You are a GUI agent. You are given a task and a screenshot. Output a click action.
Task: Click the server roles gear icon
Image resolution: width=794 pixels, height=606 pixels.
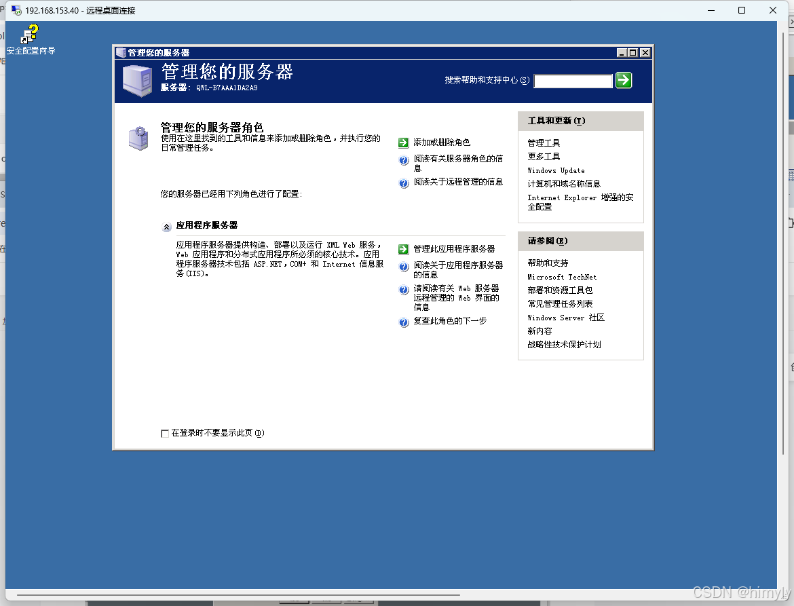[138, 138]
